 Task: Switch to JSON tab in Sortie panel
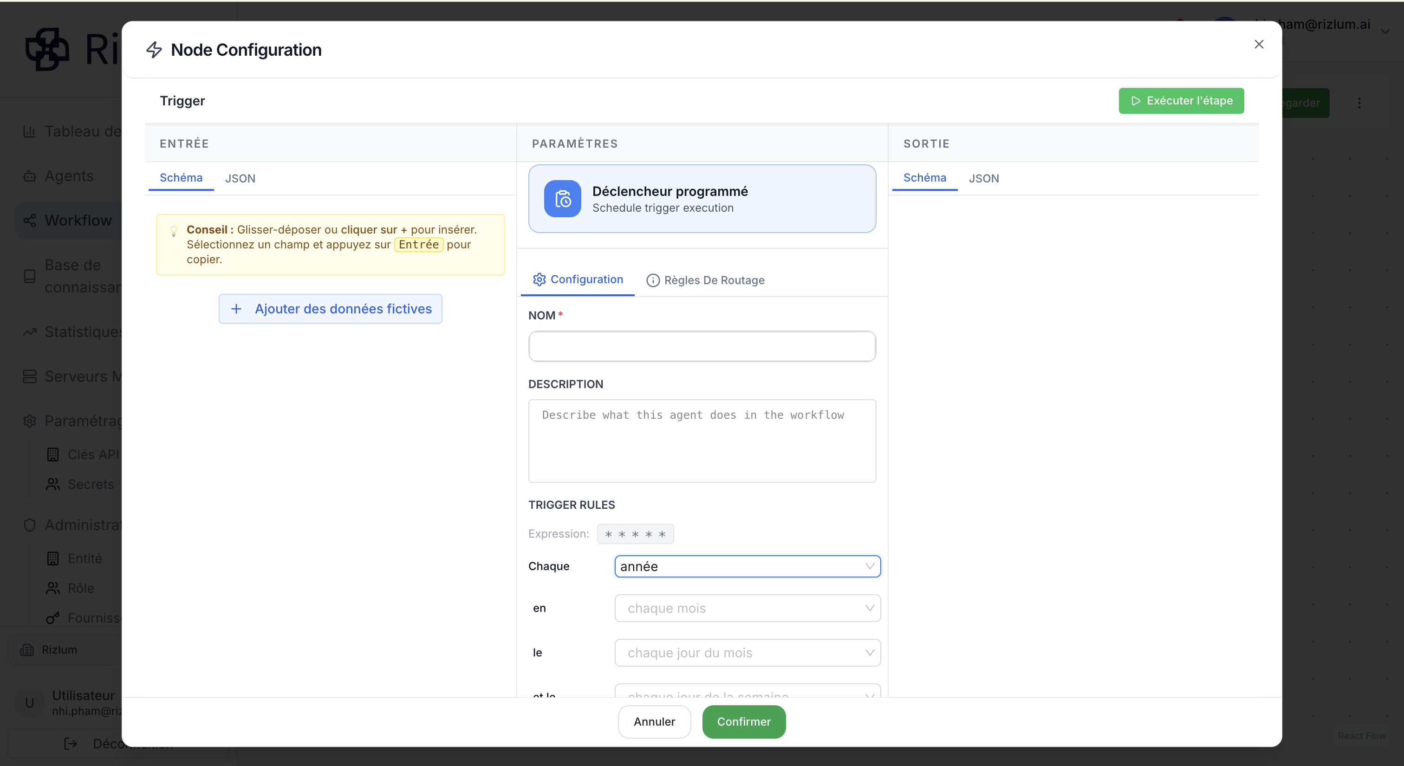(984, 178)
